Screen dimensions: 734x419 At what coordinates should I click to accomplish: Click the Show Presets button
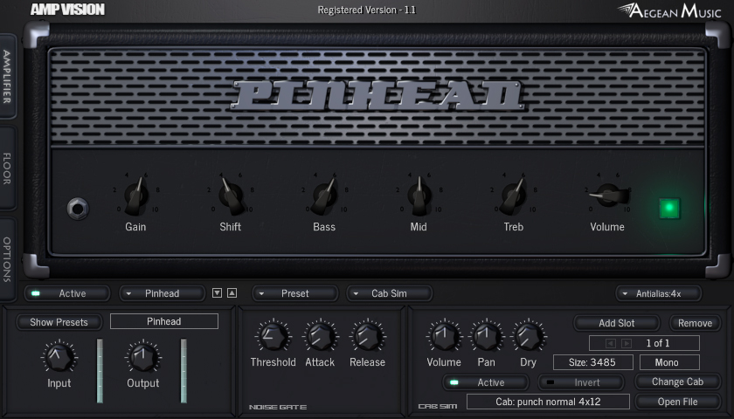59,322
